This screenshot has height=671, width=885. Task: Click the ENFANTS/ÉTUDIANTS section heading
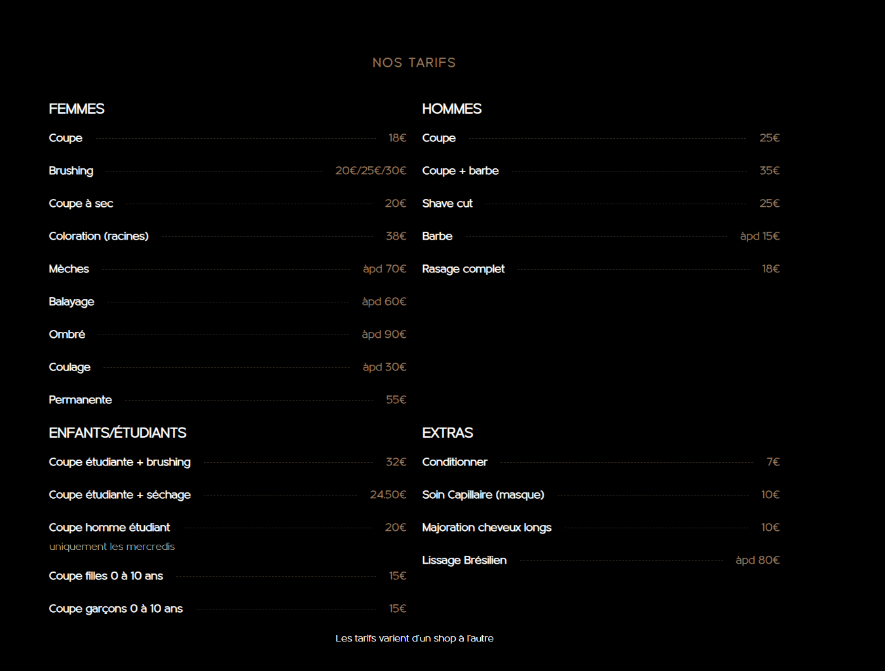click(x=117, y=433)
